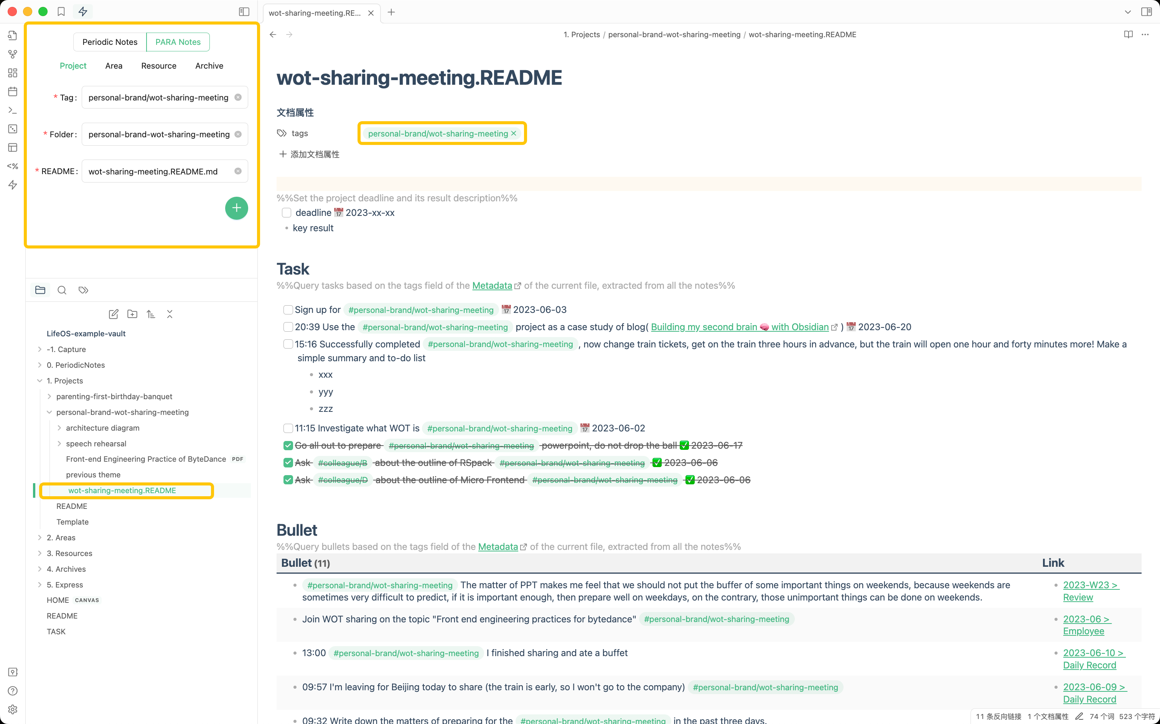Open the command palette ribbon icon
Screen dimensions: 1160x724
13,110
